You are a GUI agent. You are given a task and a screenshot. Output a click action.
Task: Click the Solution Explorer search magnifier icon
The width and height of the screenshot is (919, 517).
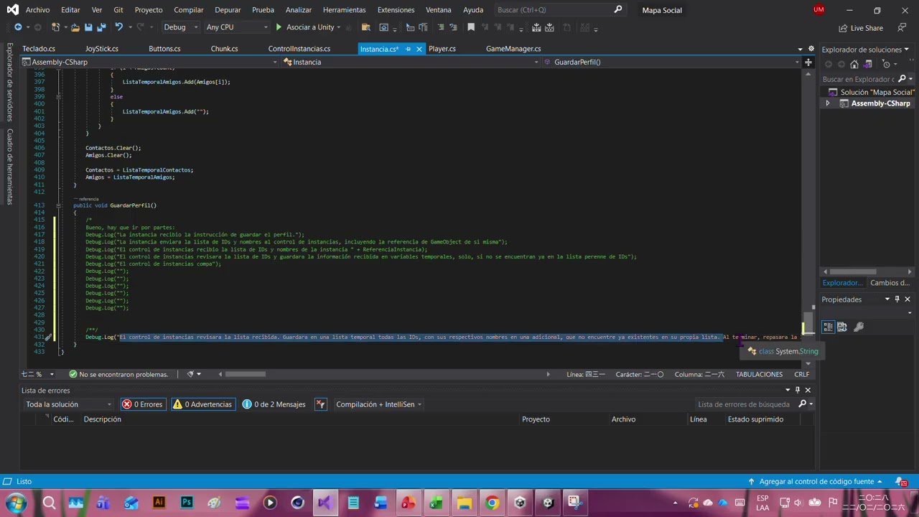(902, 79)
